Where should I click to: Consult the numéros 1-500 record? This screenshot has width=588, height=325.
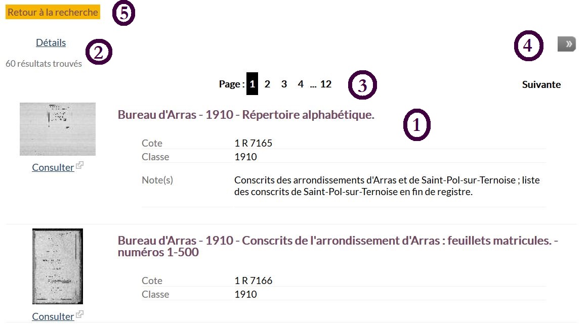[53, 316]
